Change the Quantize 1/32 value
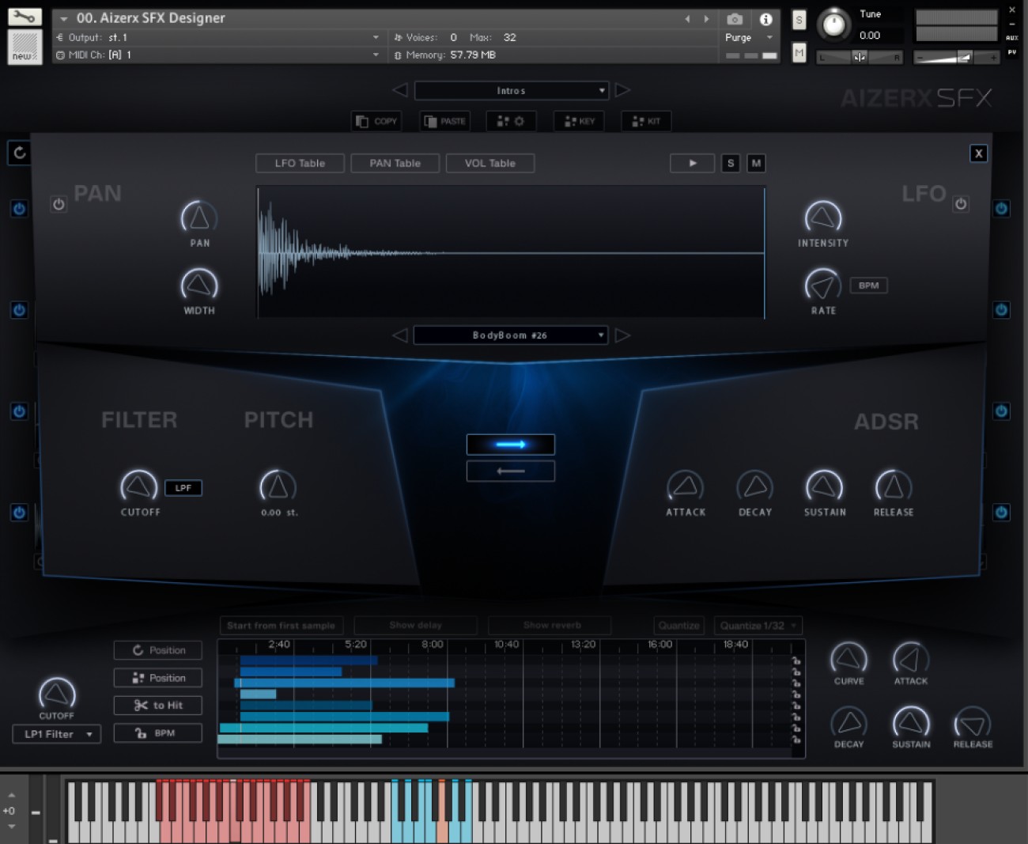 click(757, 625)
